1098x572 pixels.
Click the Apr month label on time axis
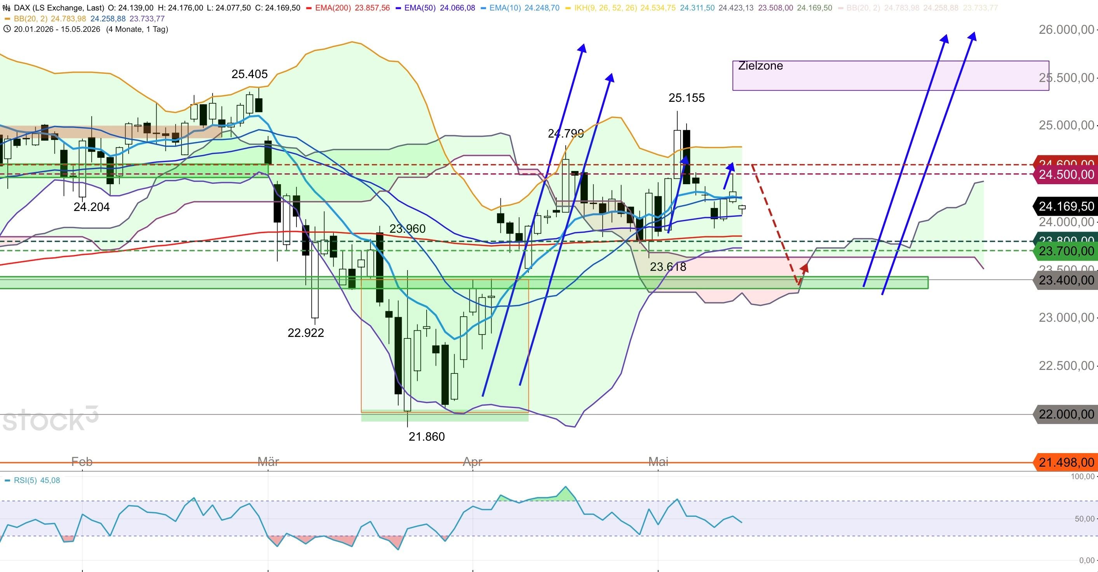pos(473,462)
